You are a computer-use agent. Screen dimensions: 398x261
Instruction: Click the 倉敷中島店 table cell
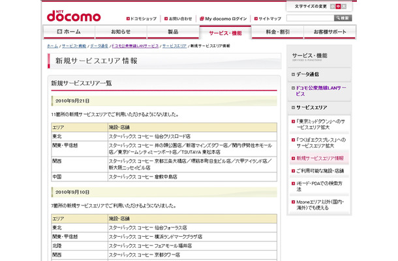pyautogui.click(x=192, y=177)
